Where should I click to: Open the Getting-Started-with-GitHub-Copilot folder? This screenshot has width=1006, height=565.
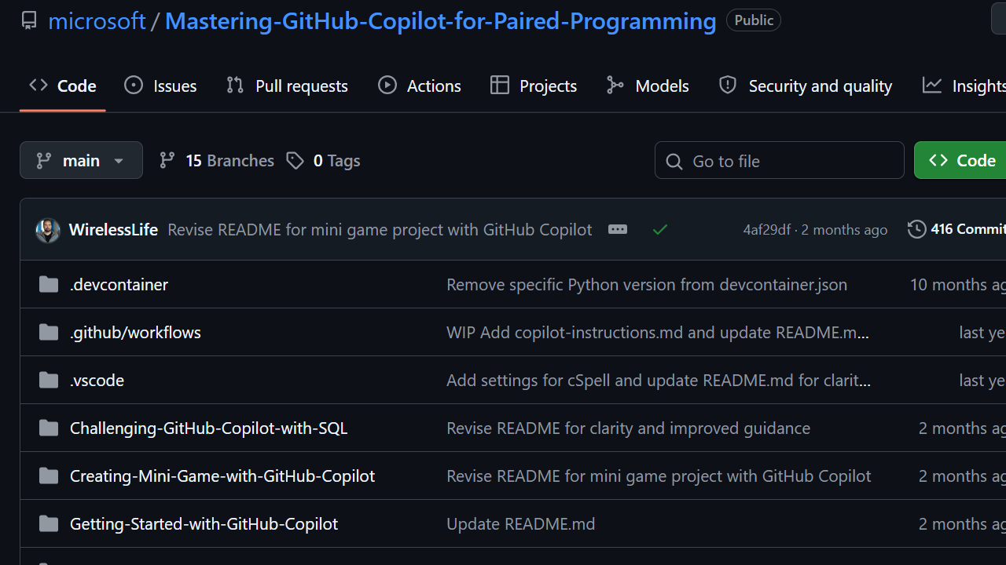point(204,523)
